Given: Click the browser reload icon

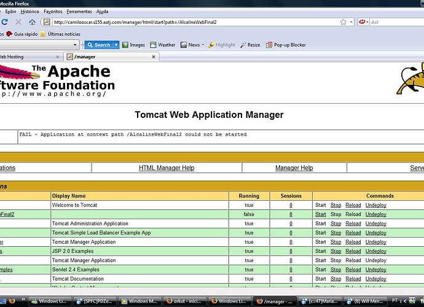Looking at the screenshot, I should click(x=4, y=22).
